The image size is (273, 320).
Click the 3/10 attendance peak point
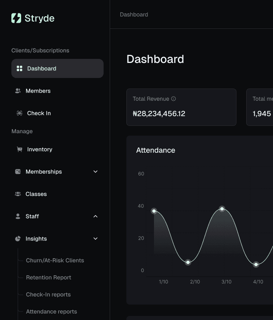pos(222,209)
